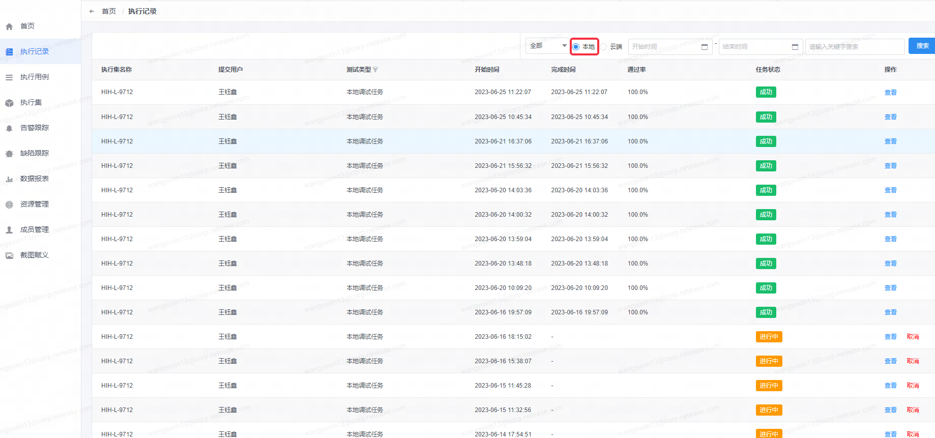Select the 云端 radio button
Image resolution: width=935 pixels, height=438 pixels.
click(x=603, y=47)
